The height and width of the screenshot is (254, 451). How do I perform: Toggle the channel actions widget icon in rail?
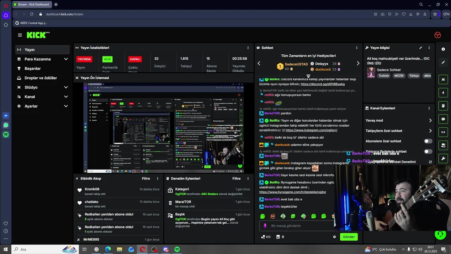(x=443, y=145)
